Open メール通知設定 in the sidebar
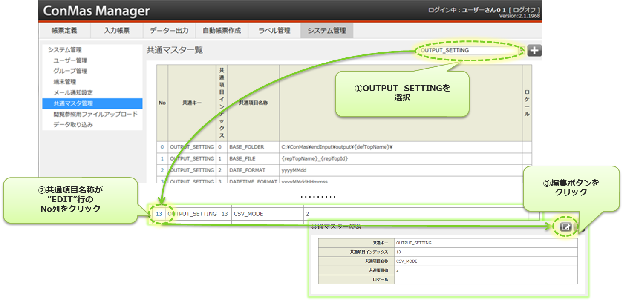 (73, 92)
